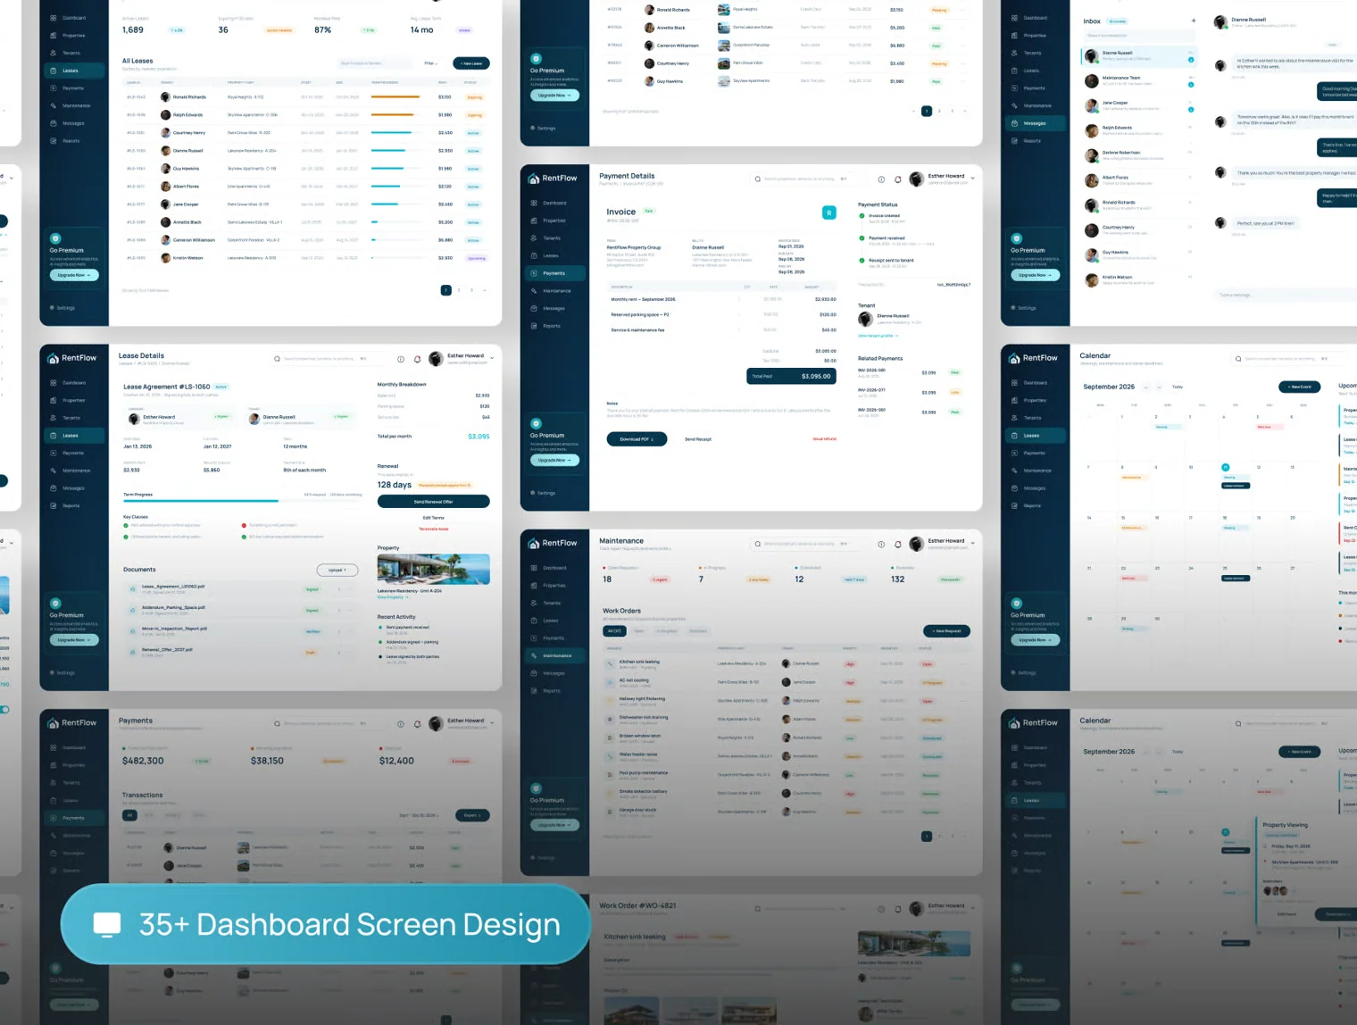Open Maintenance icon in Lease Details sidebar

[54, 471]
